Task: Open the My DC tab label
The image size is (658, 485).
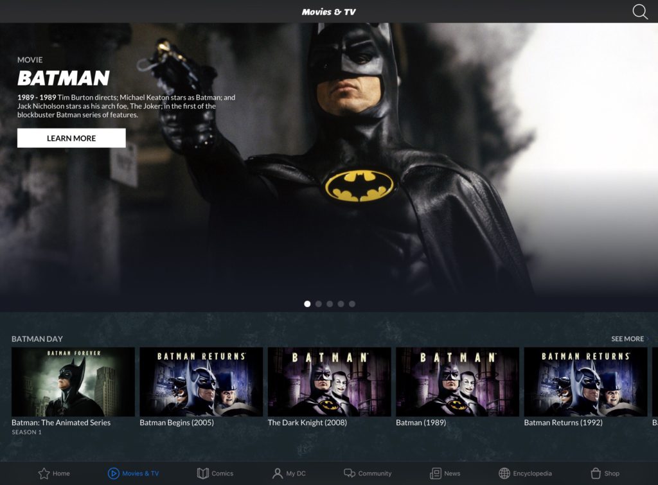Action: [x=296, y=473]
